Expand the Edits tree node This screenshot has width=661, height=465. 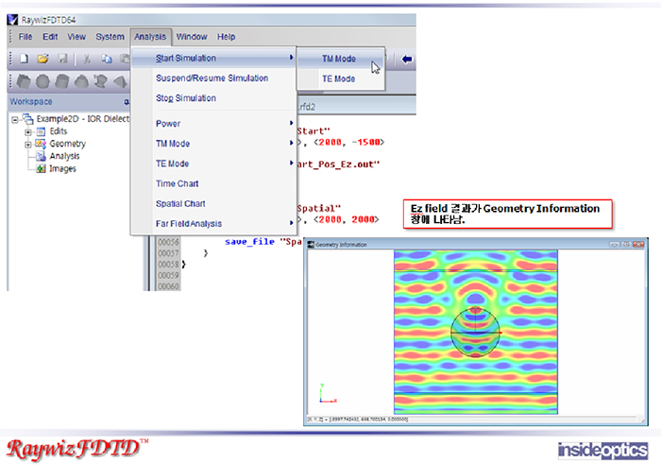(x=28, y=131)
